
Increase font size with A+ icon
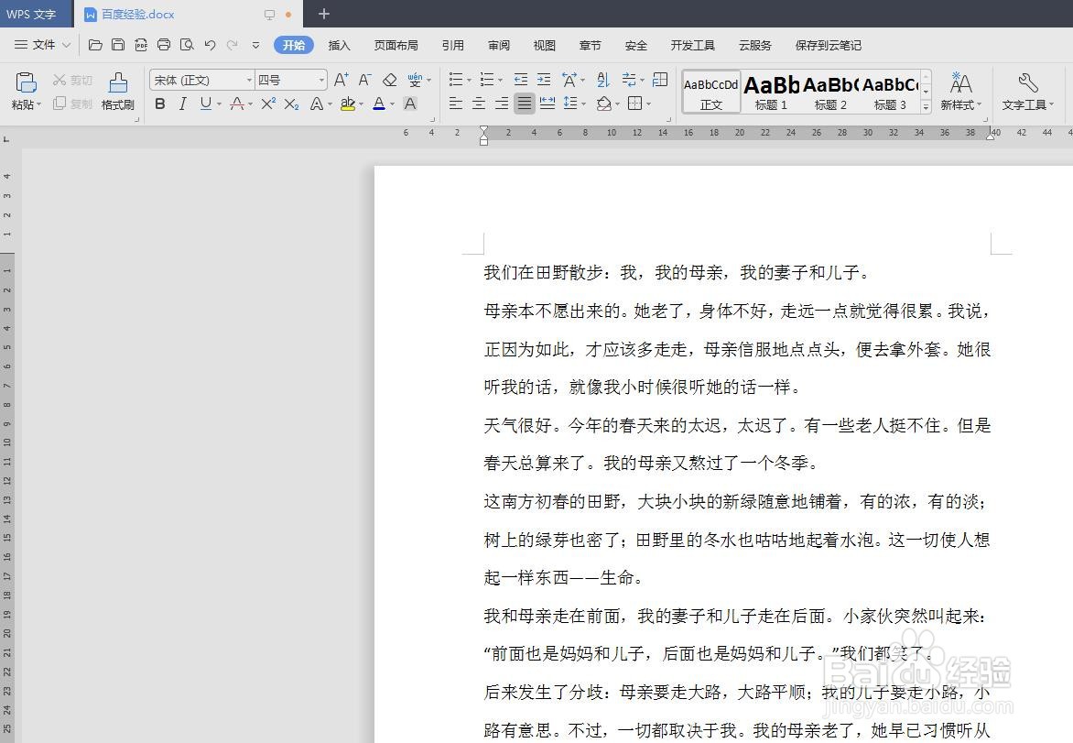point(341,80)
